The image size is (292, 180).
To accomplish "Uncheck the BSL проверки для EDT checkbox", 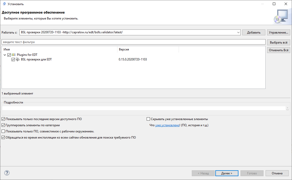I will coord(13,59).
